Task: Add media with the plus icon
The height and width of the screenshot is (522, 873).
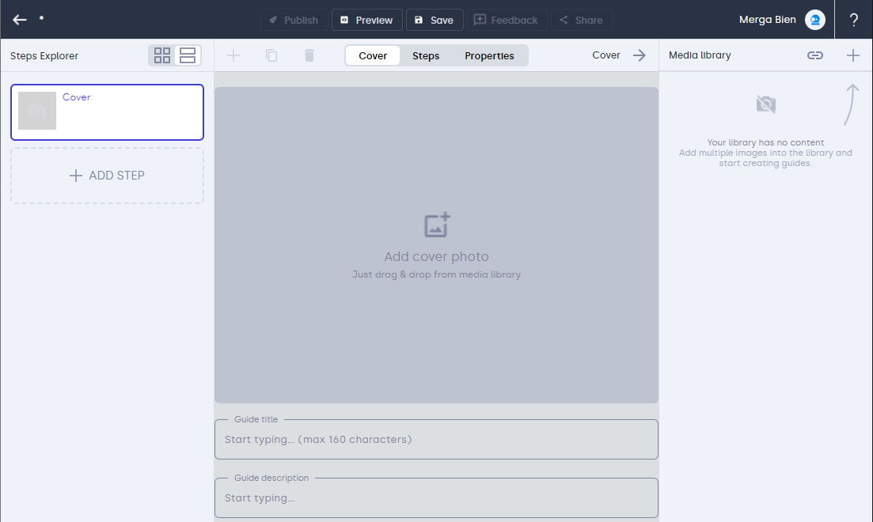Action: (x=852, y=55)
